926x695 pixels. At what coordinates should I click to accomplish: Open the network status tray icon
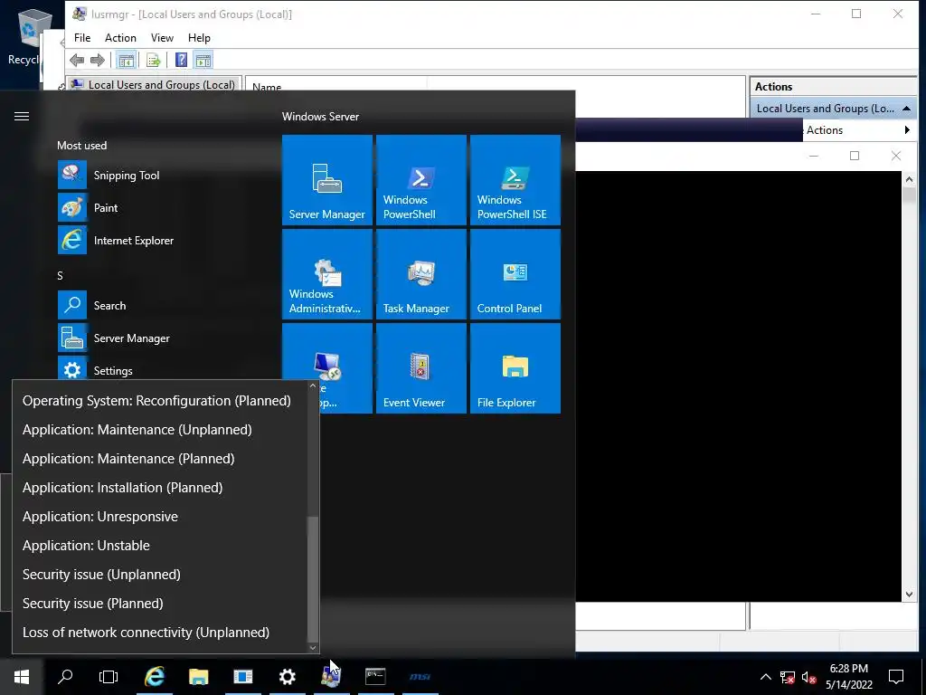(x=788, y=677)
